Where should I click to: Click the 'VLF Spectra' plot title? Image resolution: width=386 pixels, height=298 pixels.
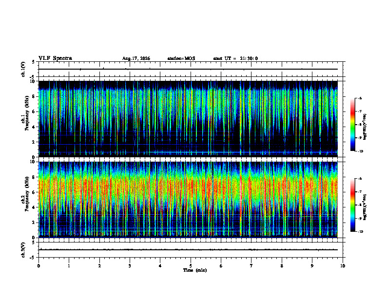coord(55,58)
